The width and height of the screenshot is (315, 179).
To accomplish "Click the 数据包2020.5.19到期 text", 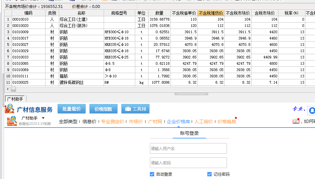I will pos(35,124).
